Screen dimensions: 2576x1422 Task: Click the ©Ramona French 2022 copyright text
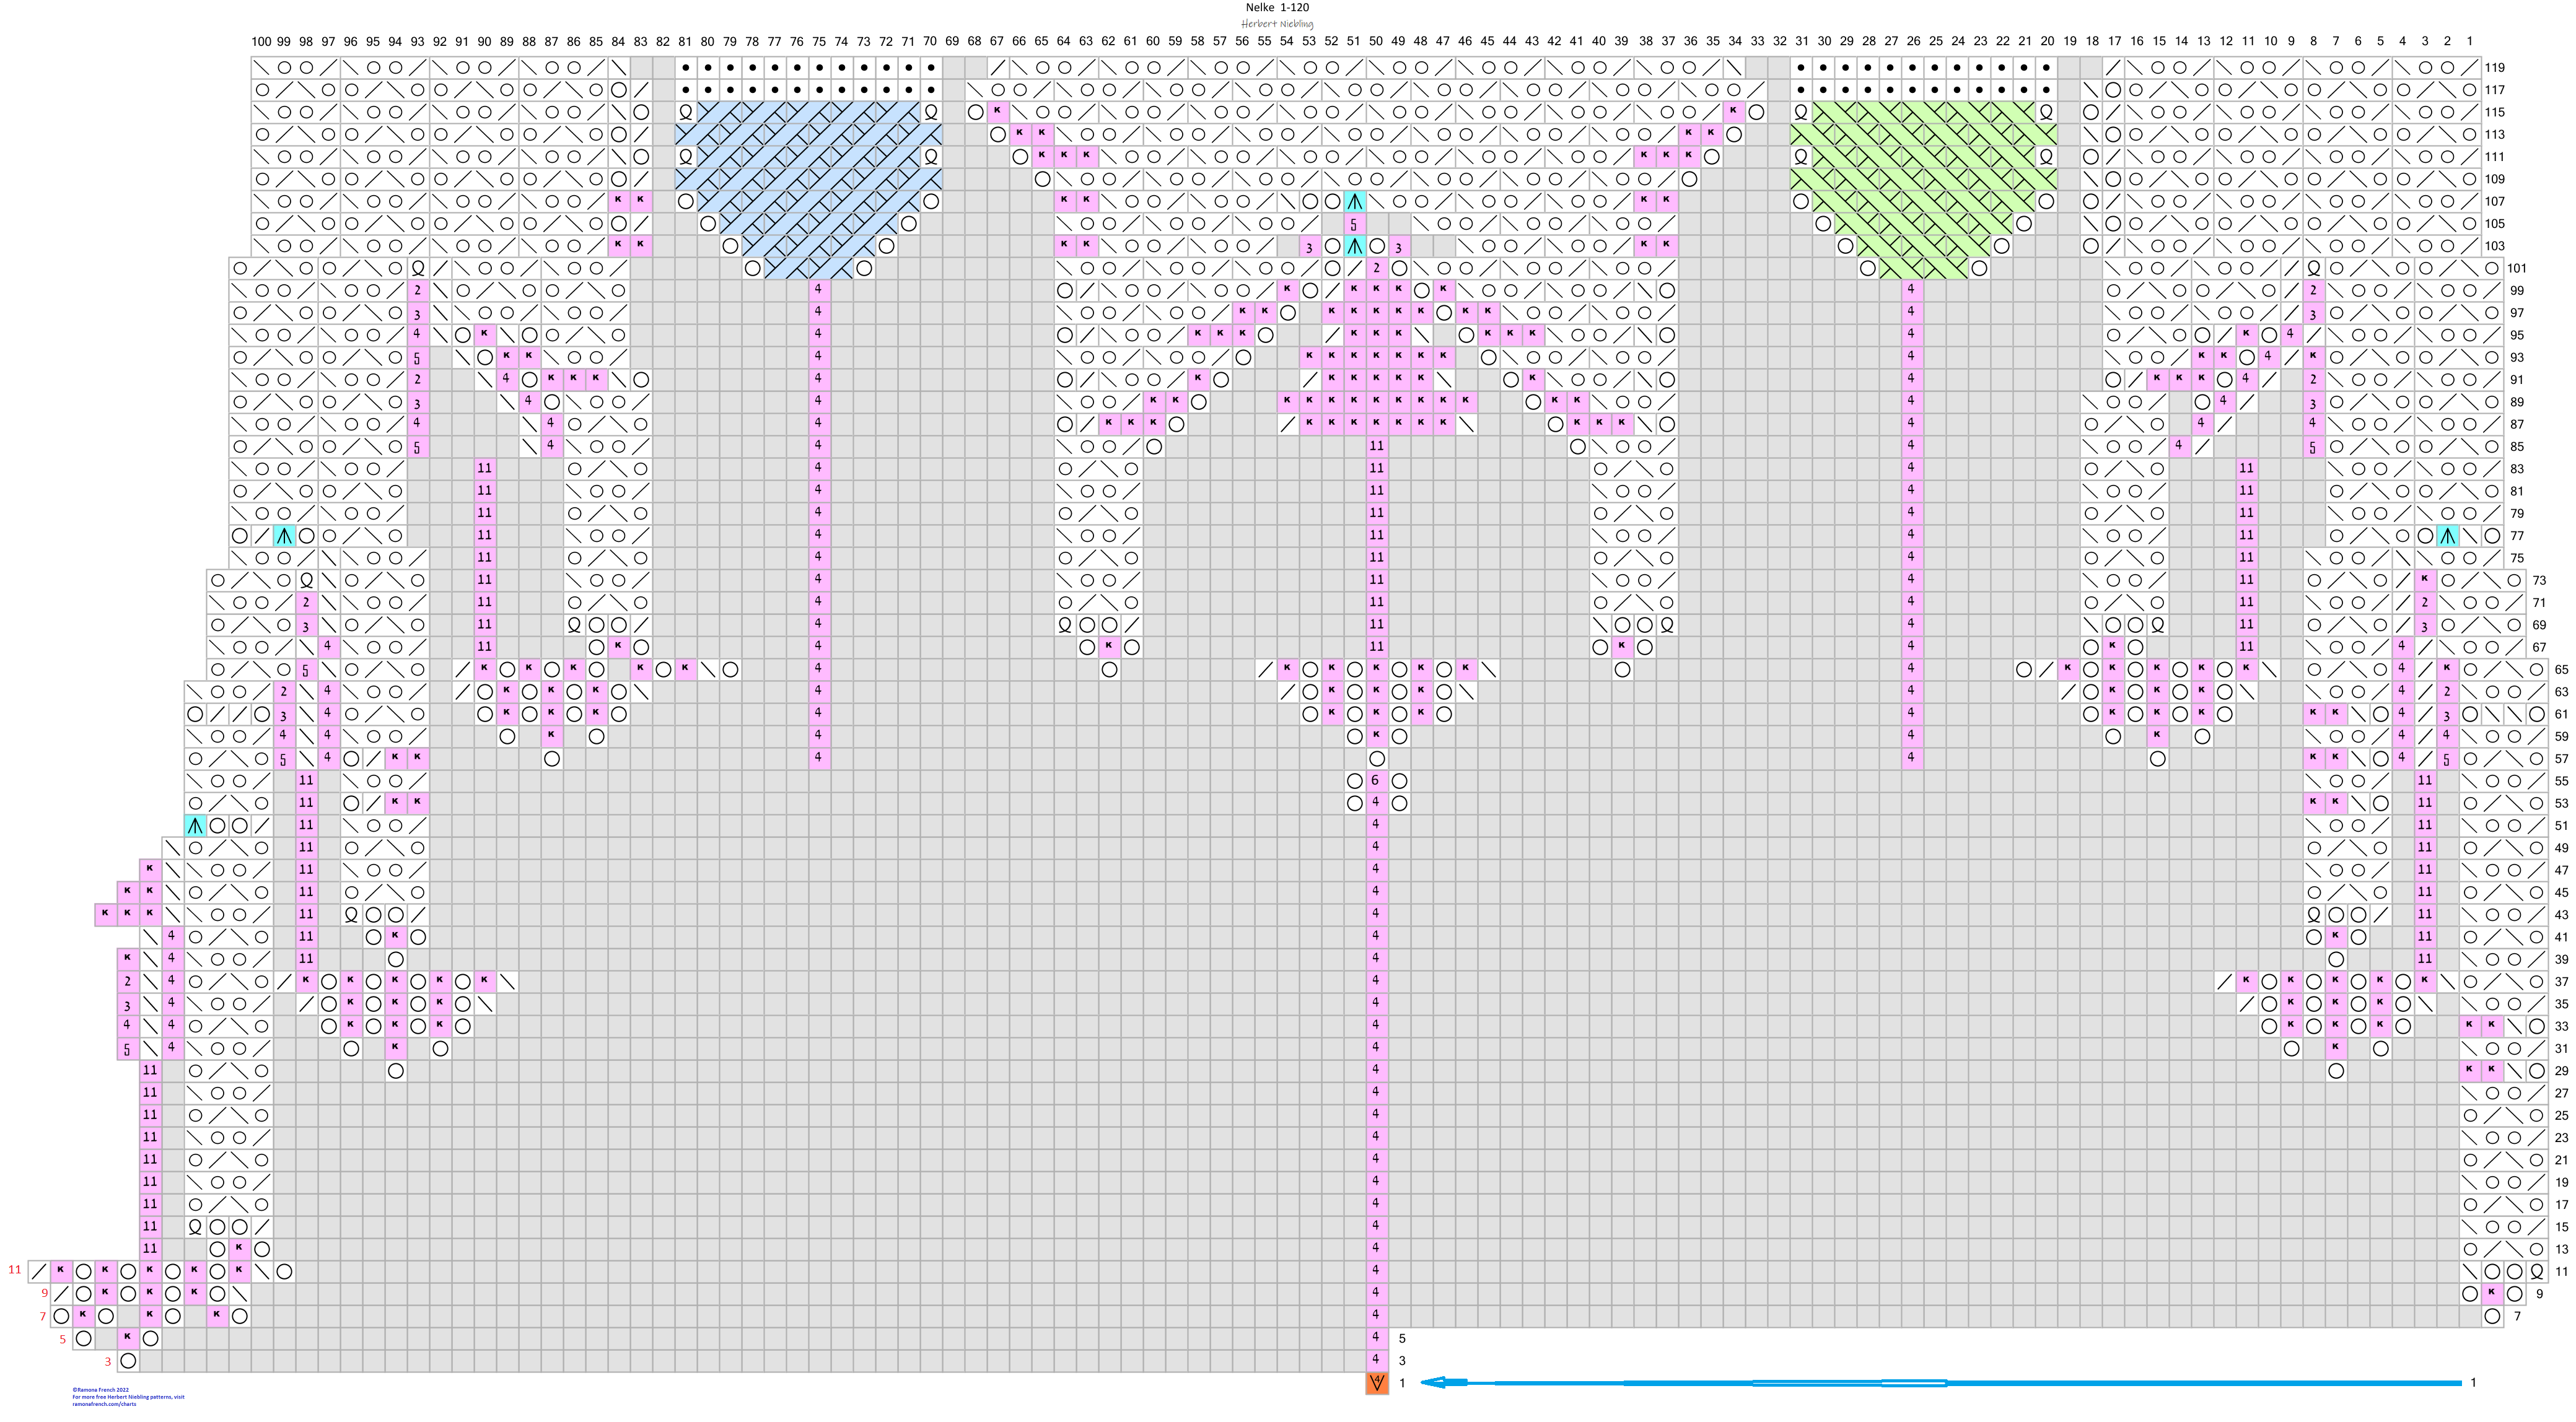pos(100,1390)
